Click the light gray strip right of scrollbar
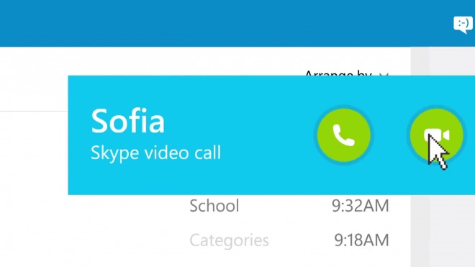 pyautogui.click(x=452, y=230)
